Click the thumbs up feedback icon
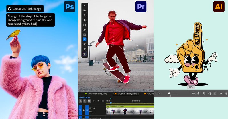Image resolution: width=228 pixels, height=119 pixels. pos(221,93)
